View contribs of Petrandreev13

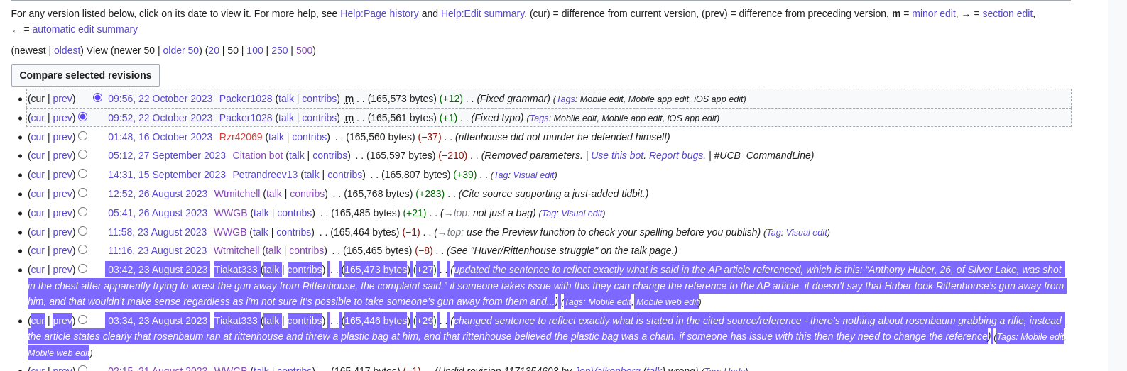[345, 175]
